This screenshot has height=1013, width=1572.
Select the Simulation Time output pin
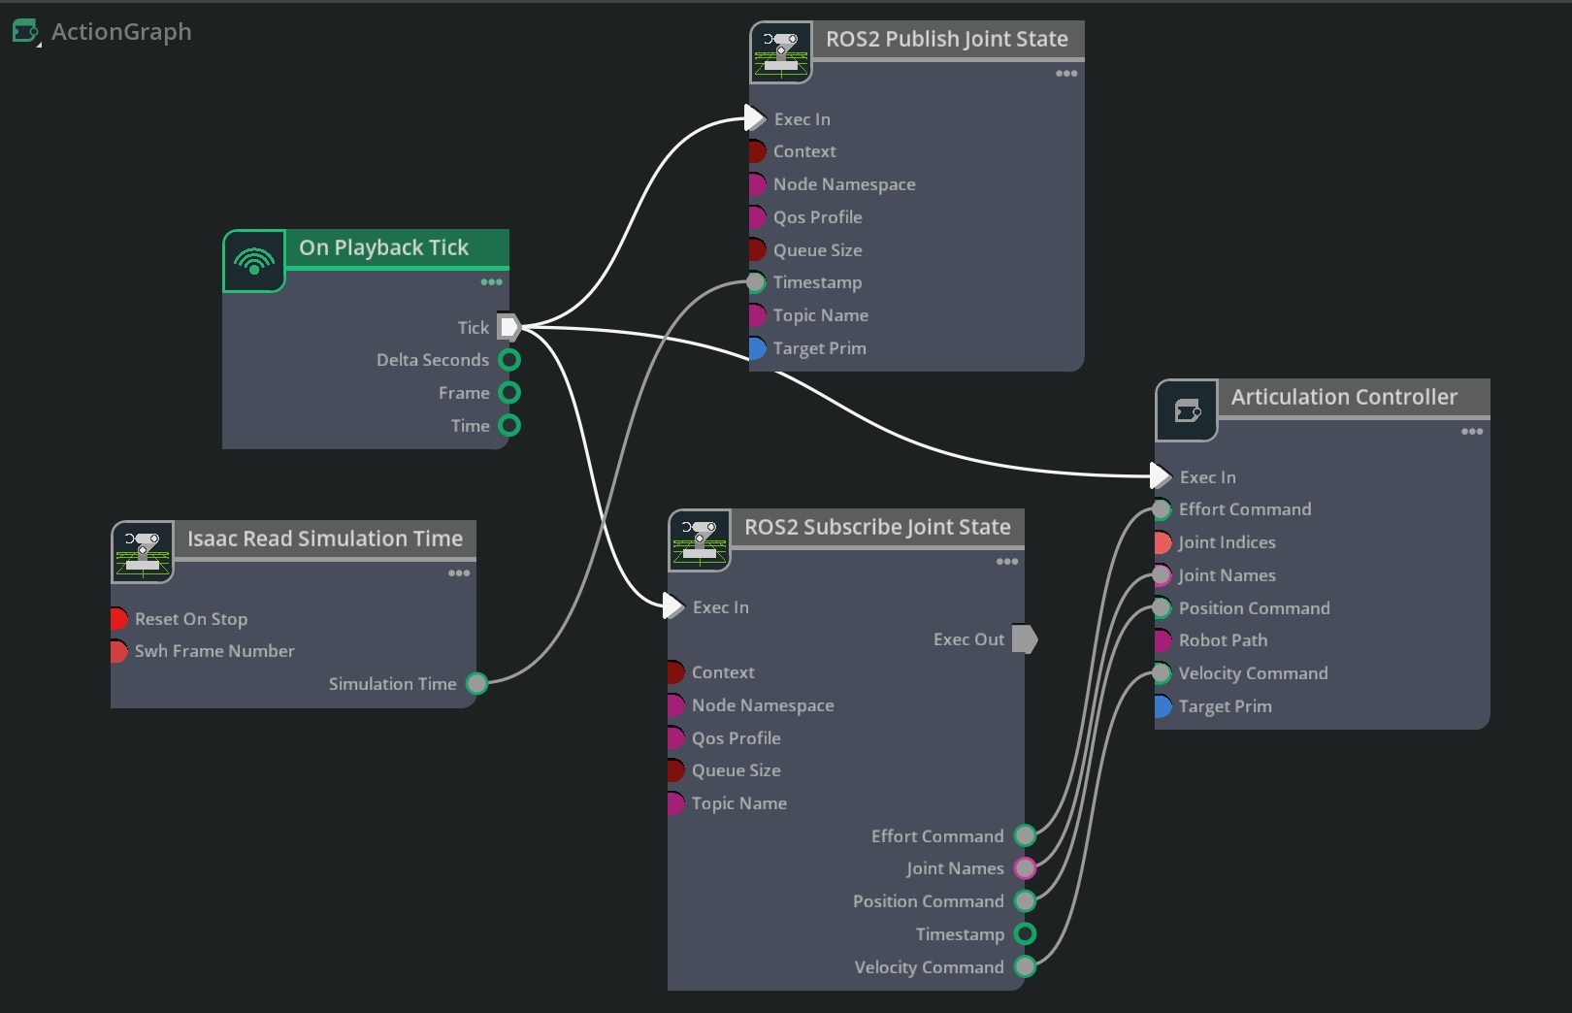[476, 684]
